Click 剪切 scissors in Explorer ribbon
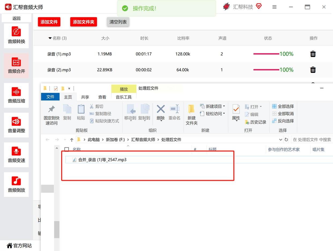 point(97,106)
